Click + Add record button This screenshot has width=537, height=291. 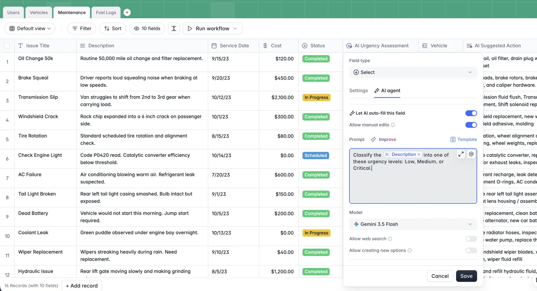(x=82, y=286)
